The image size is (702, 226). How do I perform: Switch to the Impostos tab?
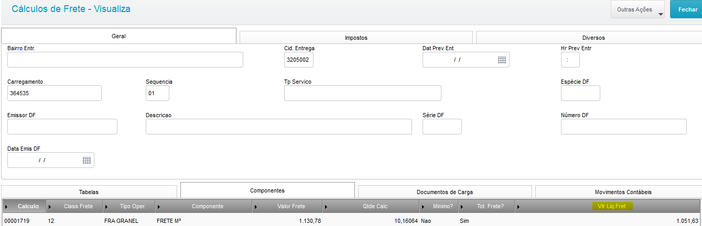(356, 38)
